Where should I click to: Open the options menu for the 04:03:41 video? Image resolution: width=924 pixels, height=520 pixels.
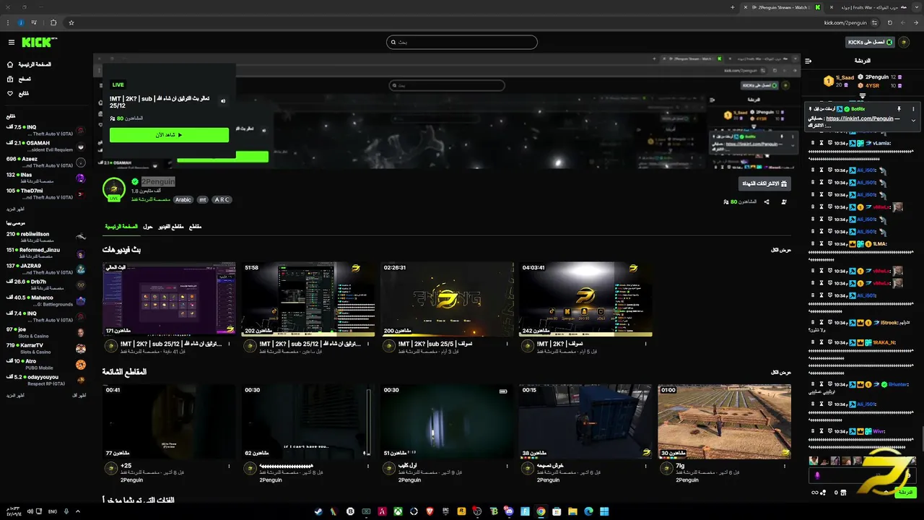[645, 344]
